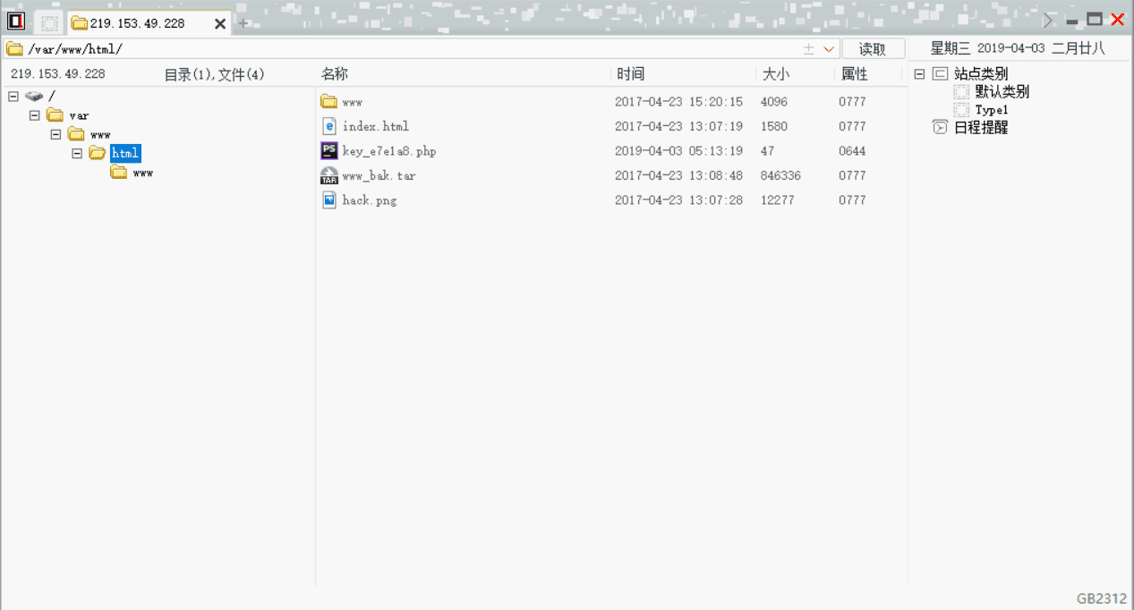Viewport: 1134px width, 610px height.
Task: Click the key_e7e1a8.php file name
Action: click(389, 151)
